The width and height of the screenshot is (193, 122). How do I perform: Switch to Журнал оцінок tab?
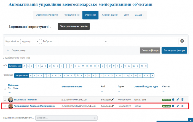110,15
